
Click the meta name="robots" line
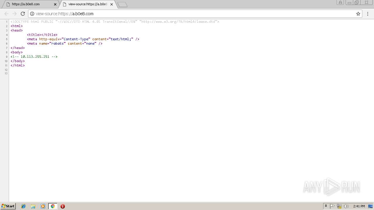tap(65, 43)
